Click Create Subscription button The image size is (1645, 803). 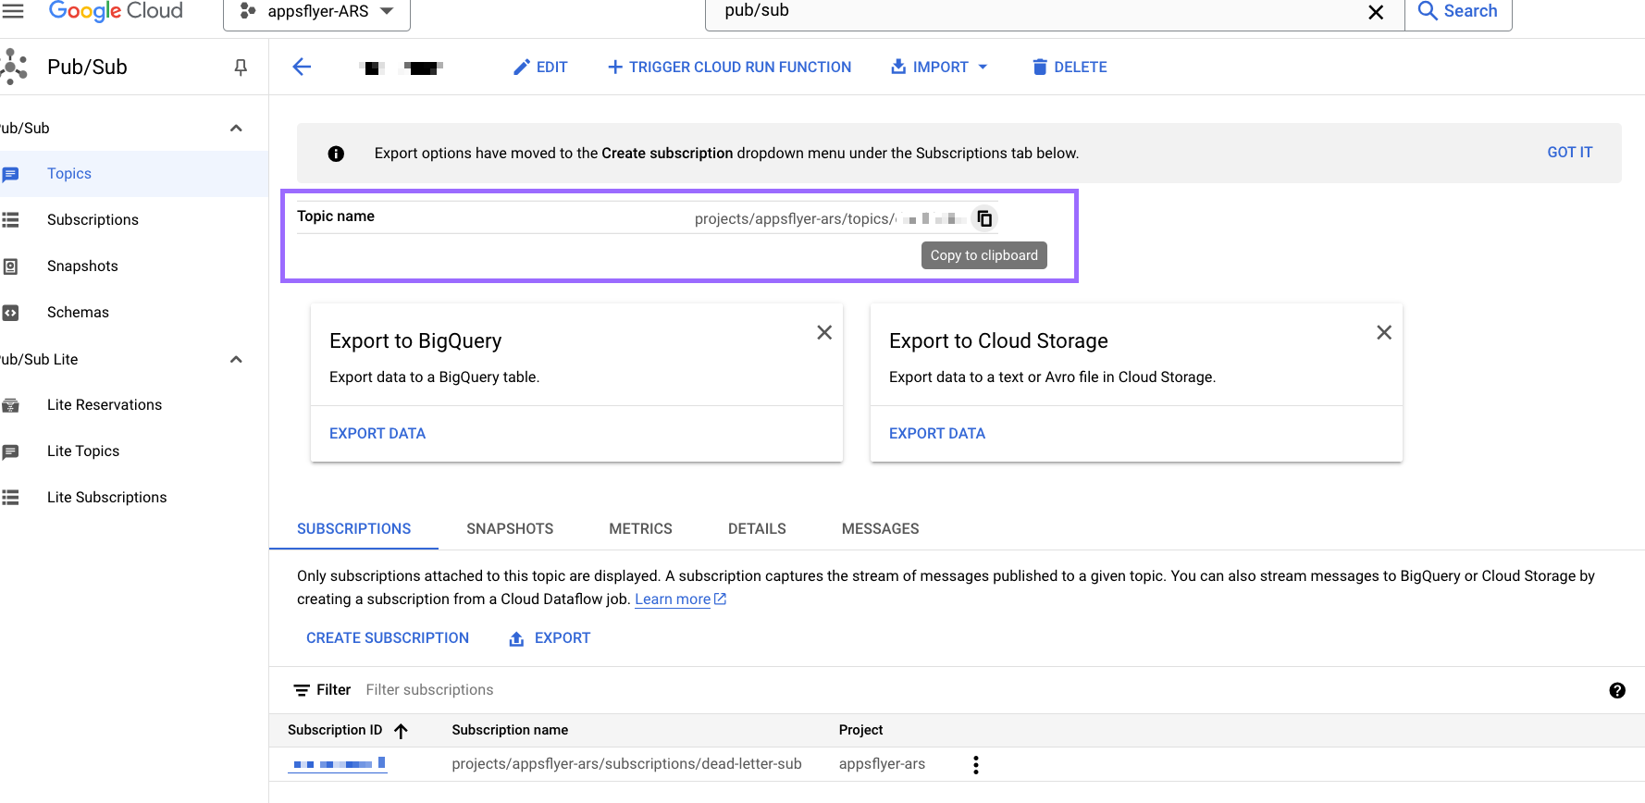click(387, 637)
